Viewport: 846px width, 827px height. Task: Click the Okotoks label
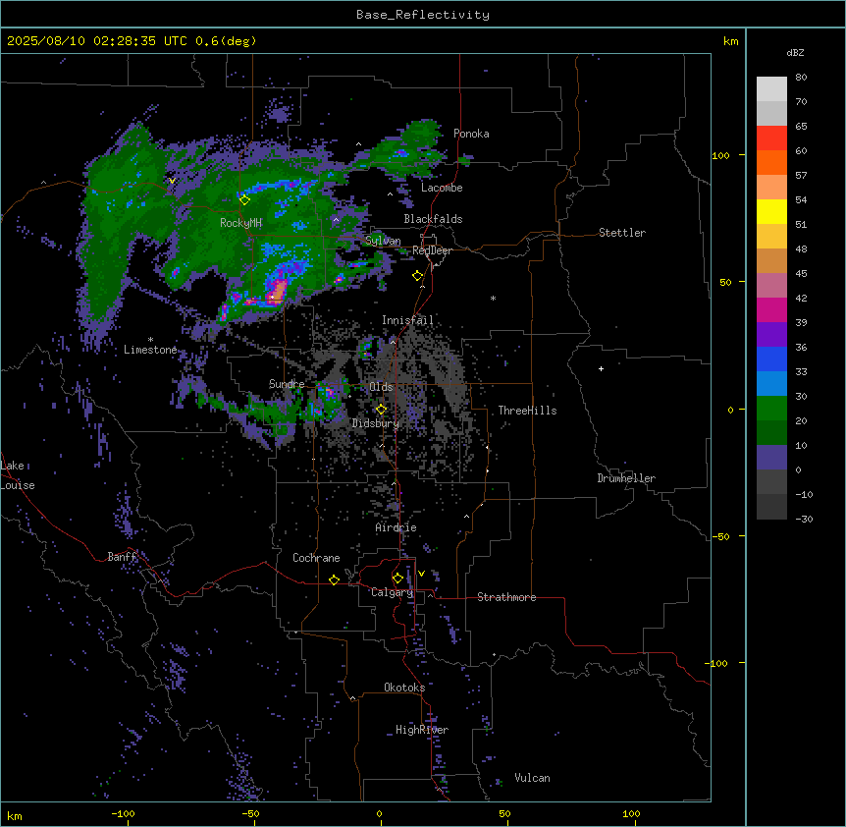pos(404,688)
